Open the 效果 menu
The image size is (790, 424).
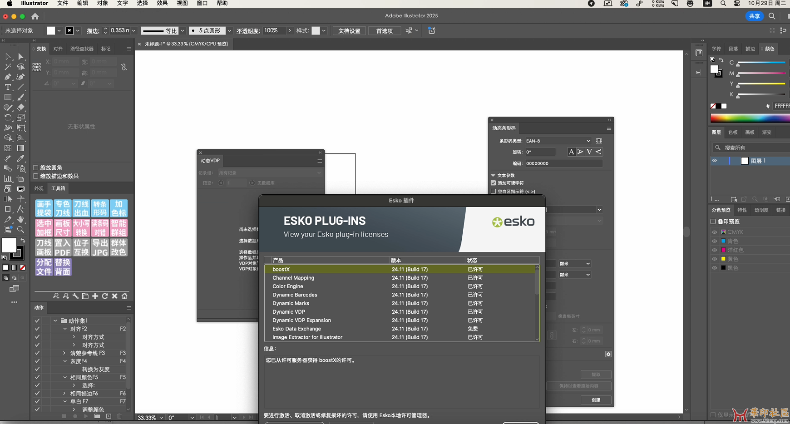click(x=162, y=4)
